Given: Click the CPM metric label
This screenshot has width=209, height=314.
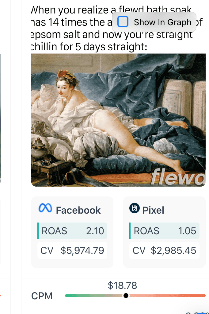Looking at the screenshot, I should pyautogui.click(x=42, y=296).
